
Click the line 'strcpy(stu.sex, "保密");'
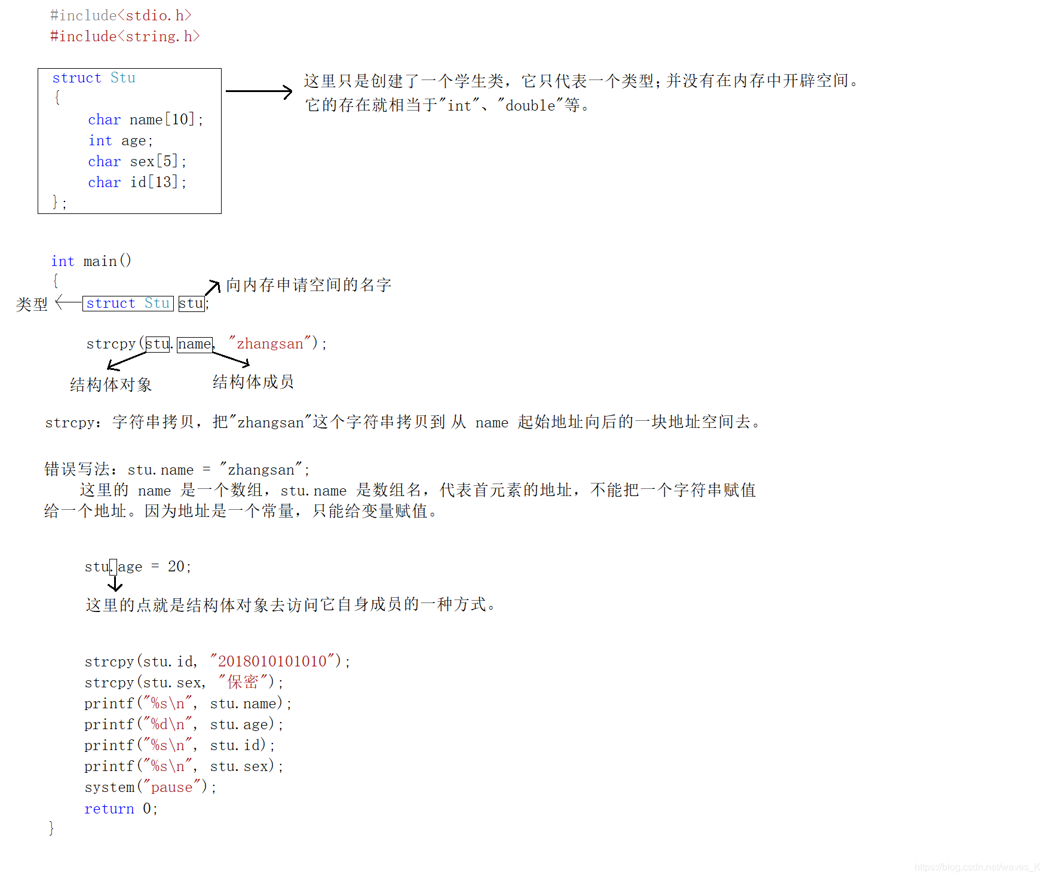[184, 682]
